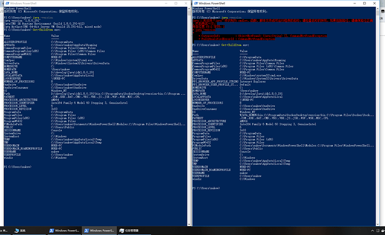Click the highlighted Windows PowerShell taskbar button
Screen dimensions: 385x235
99,231
